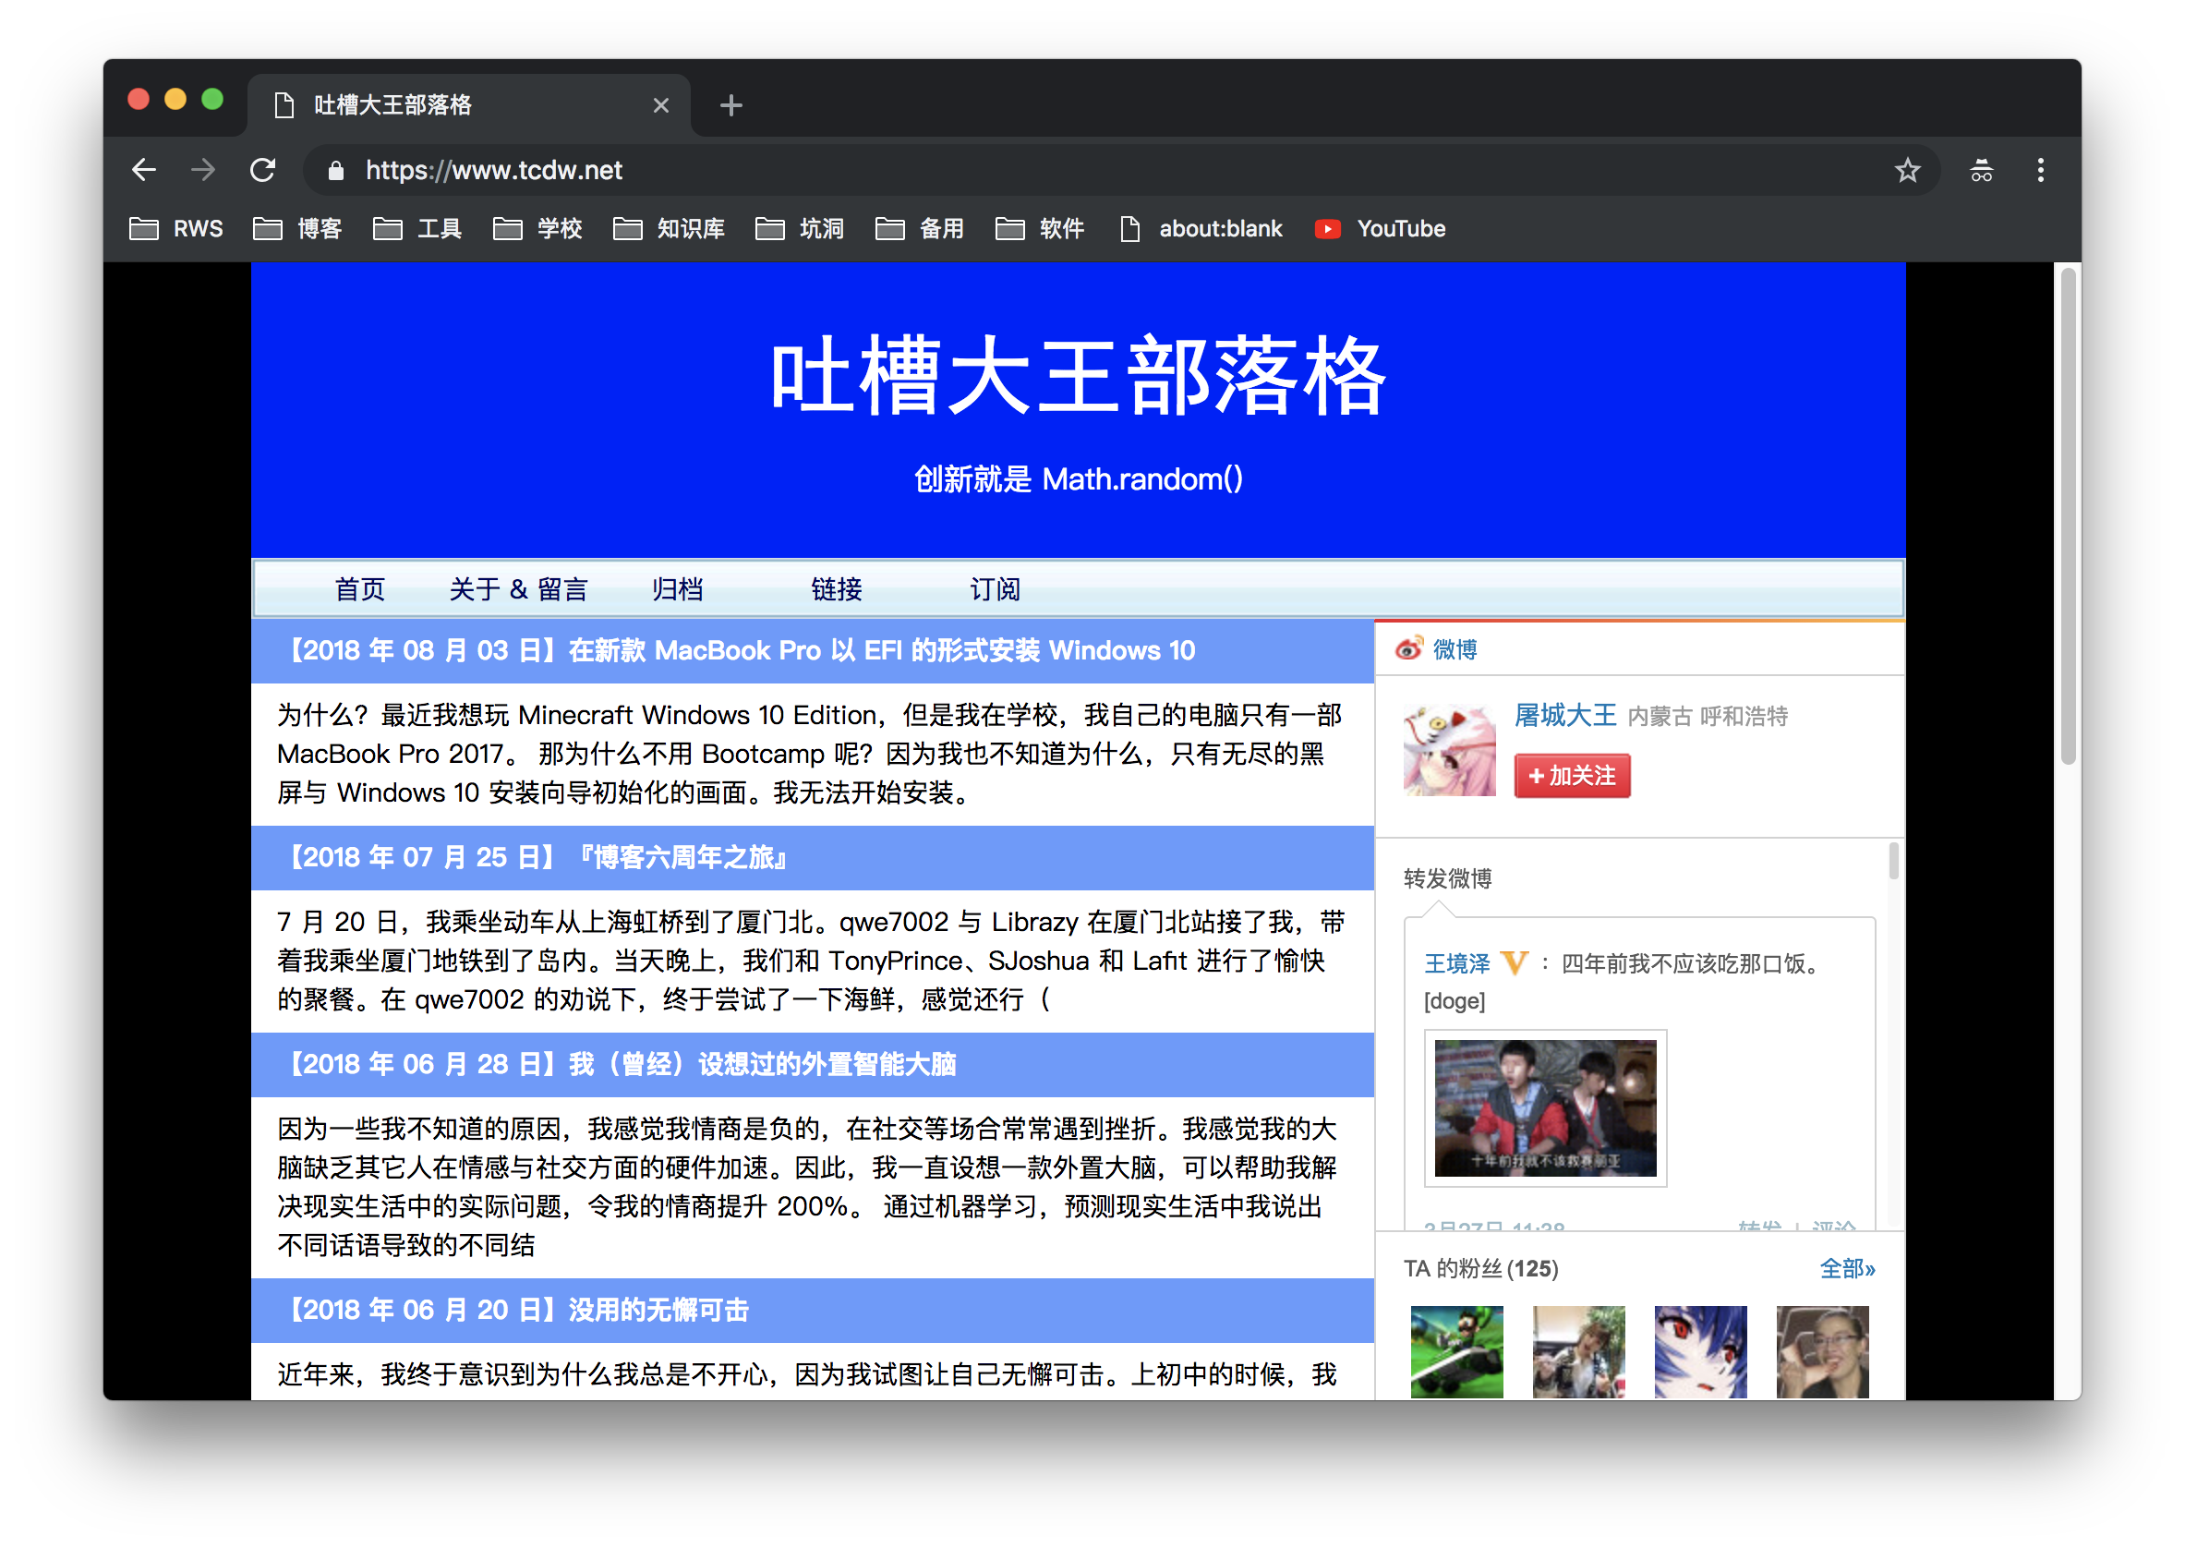Open the 订阅 subscription page

tap(995, 589)
